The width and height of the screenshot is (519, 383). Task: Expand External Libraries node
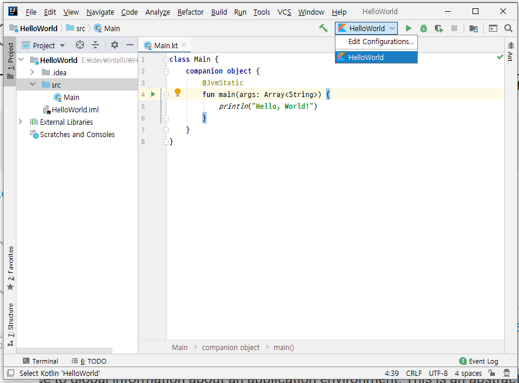click(21, 121)
